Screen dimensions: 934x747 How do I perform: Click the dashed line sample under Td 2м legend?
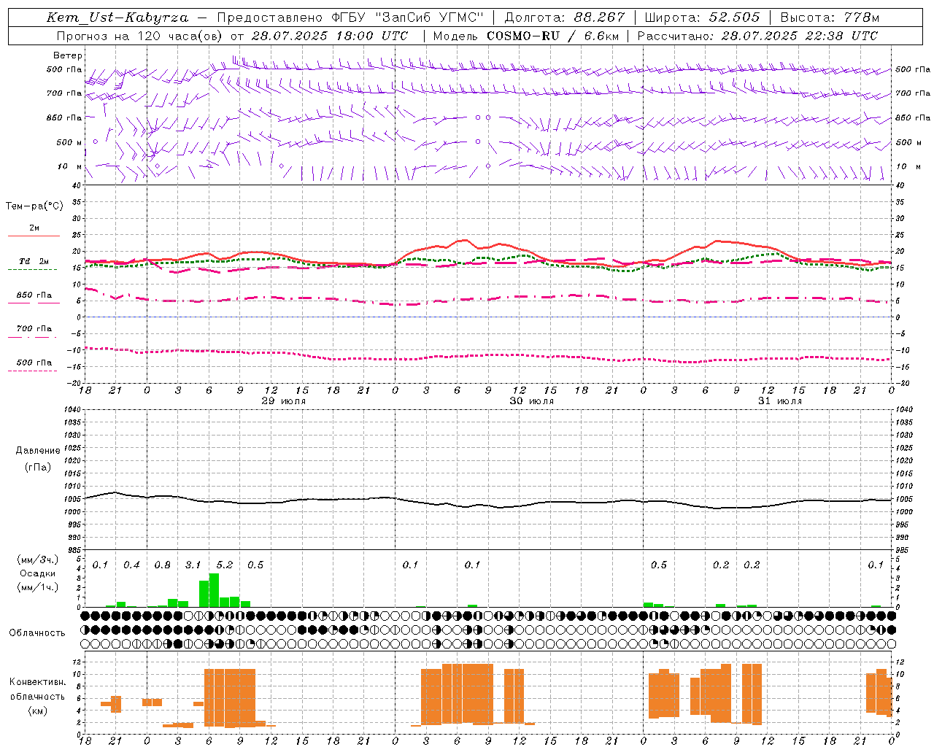tap(32, 269)
